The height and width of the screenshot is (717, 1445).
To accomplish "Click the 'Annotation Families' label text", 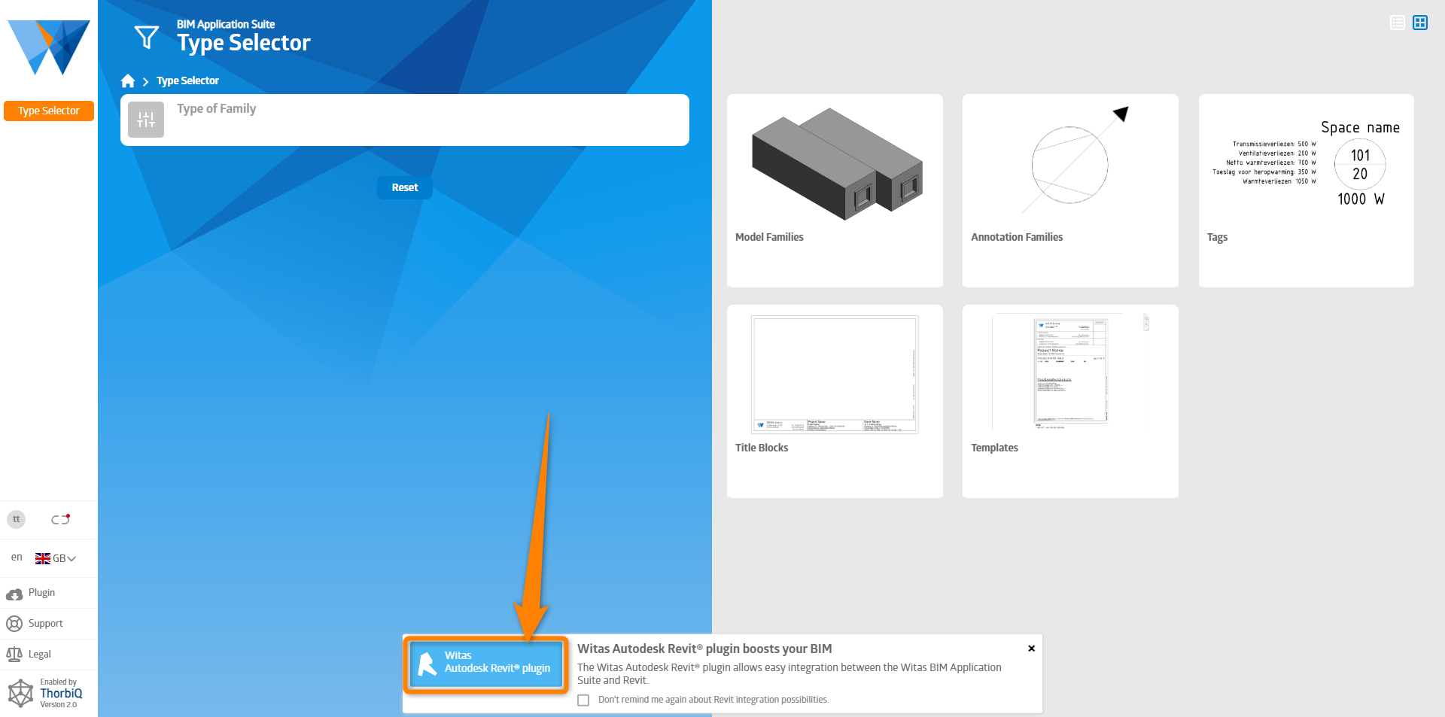I will tap(1017, 237).
